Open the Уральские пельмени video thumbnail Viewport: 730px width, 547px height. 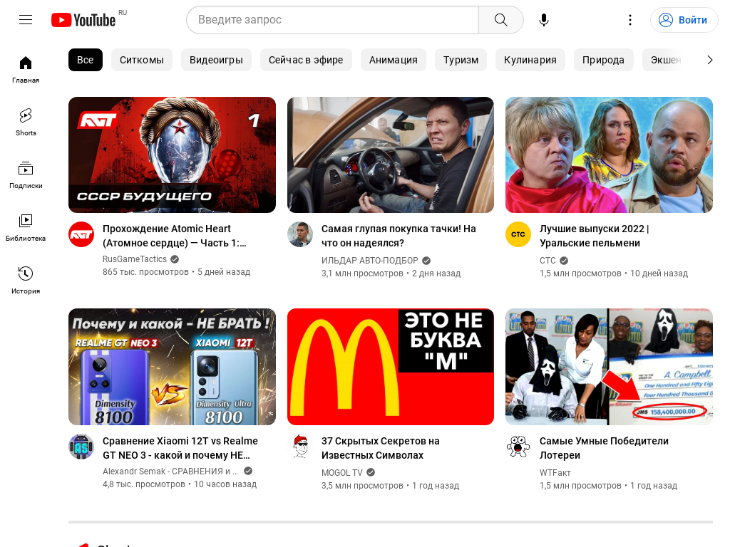pyautogui.click(x=609, y=155)
